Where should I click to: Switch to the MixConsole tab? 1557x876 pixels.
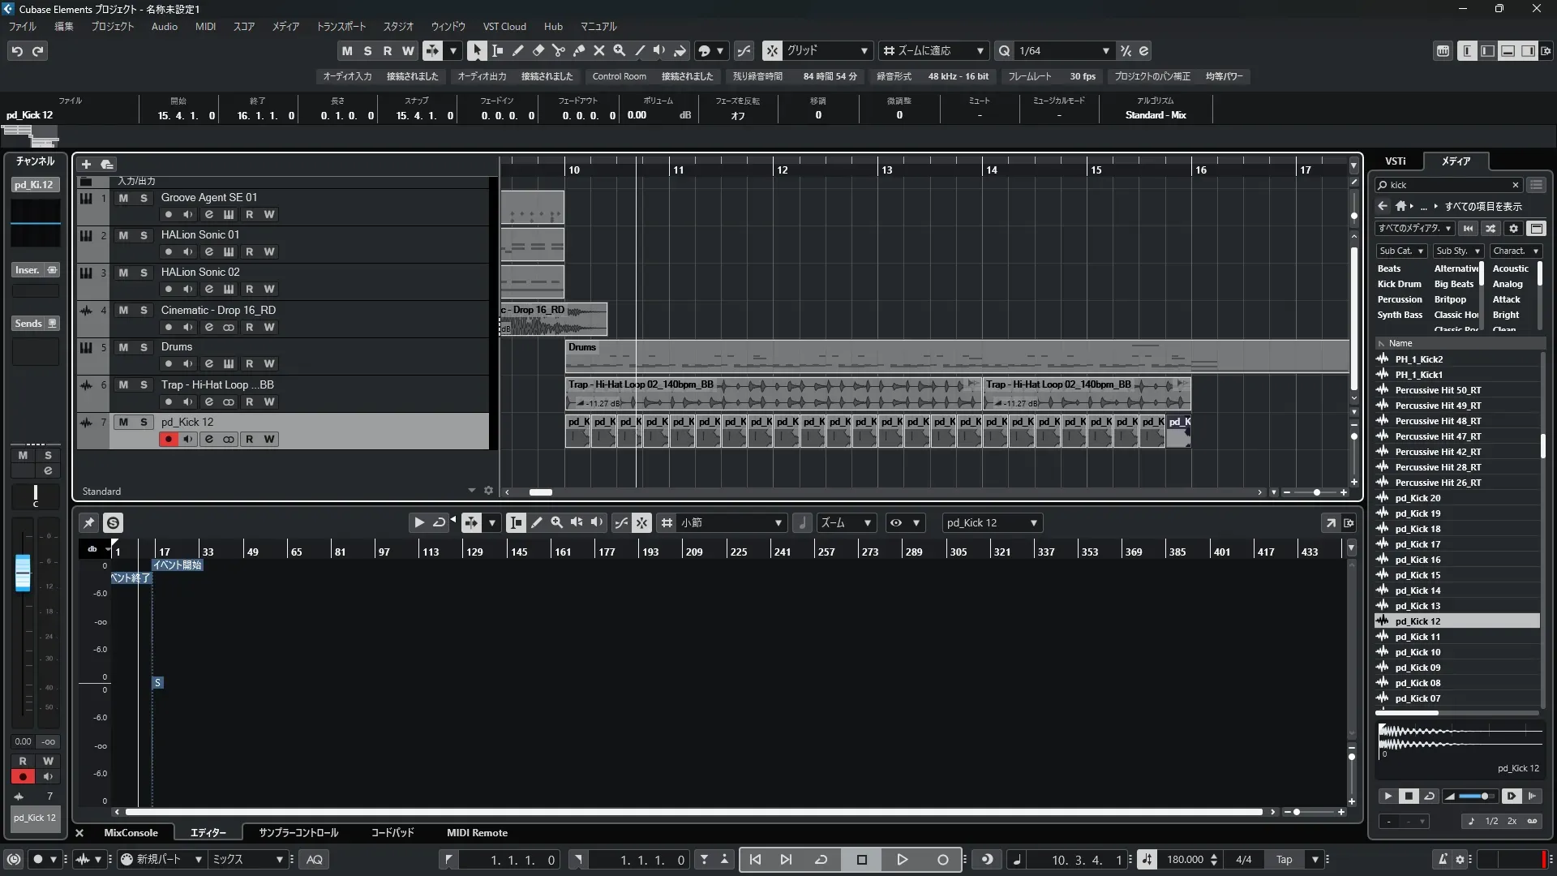tap(131, 832)
